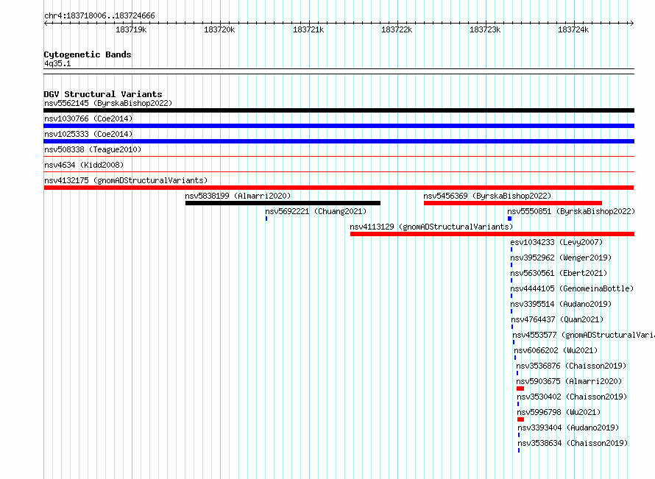Open the DGV Structural Variants track title
655x479 pixels.
103,94
